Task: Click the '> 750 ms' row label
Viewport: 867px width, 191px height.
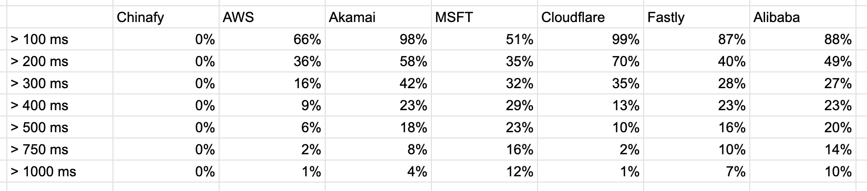Action: (x=59, y=150)
